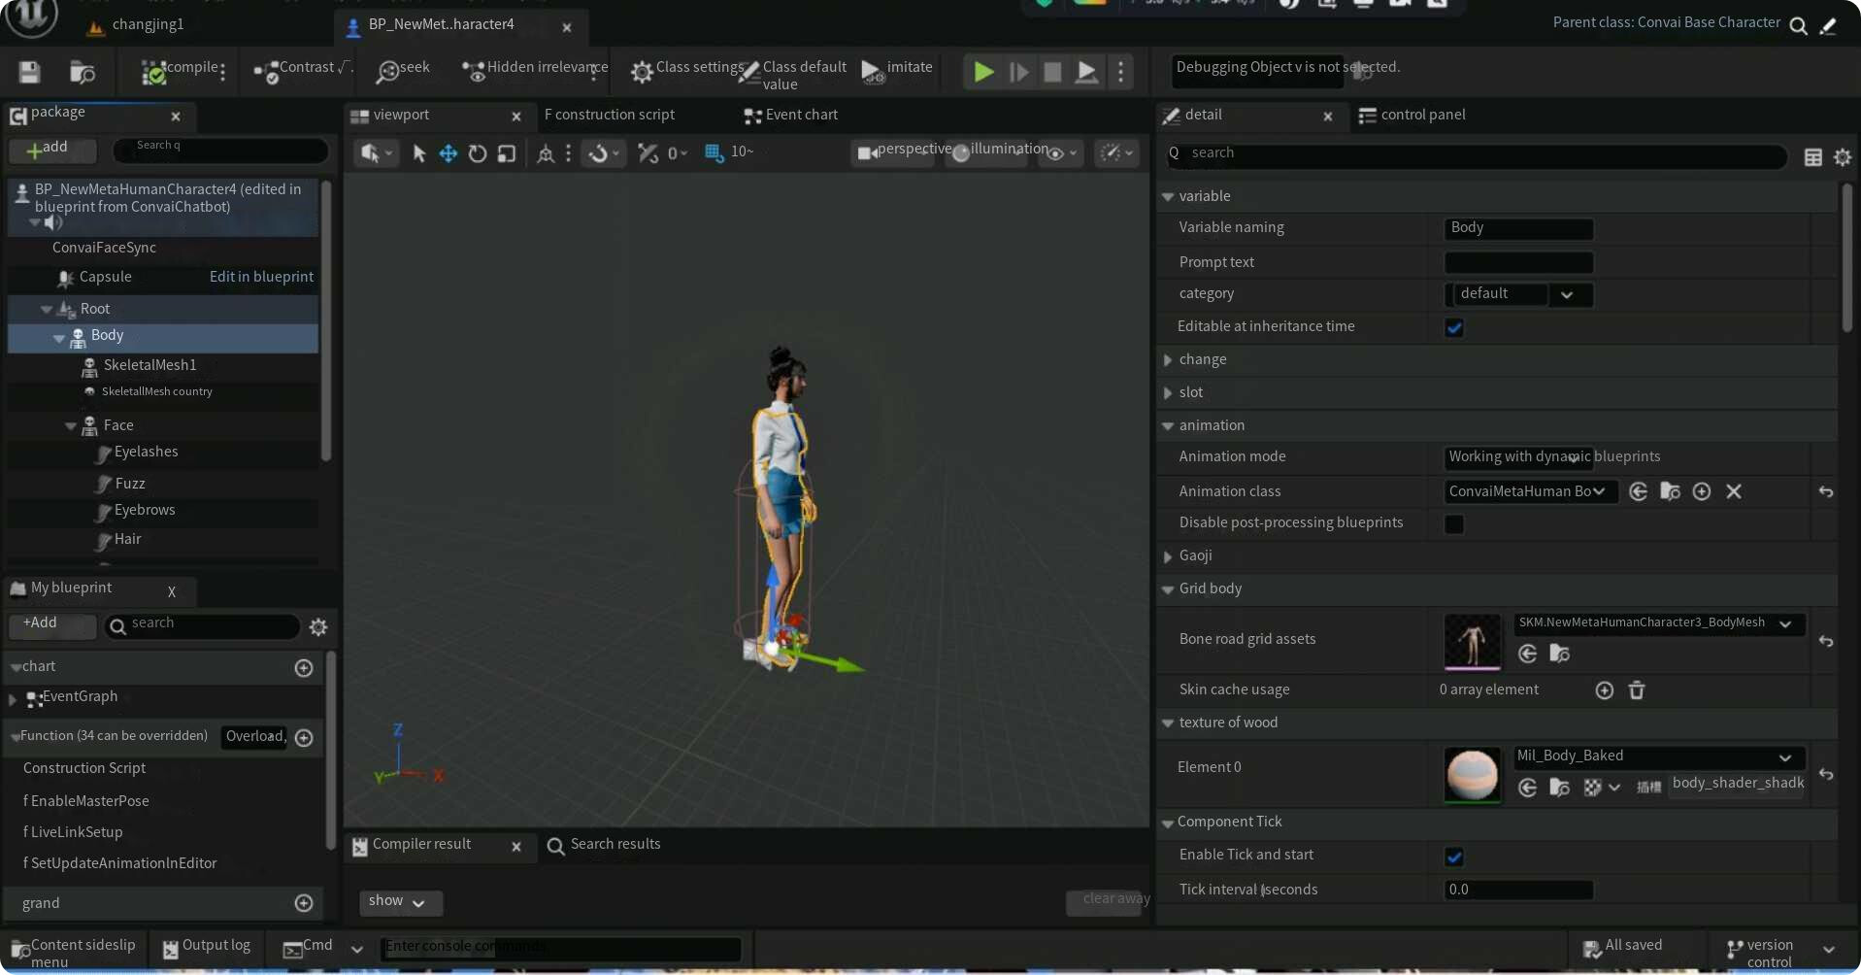The image size is (1861, 975).
Task: Click the clear X icon for Animation class
Action: pos(1734,491)
